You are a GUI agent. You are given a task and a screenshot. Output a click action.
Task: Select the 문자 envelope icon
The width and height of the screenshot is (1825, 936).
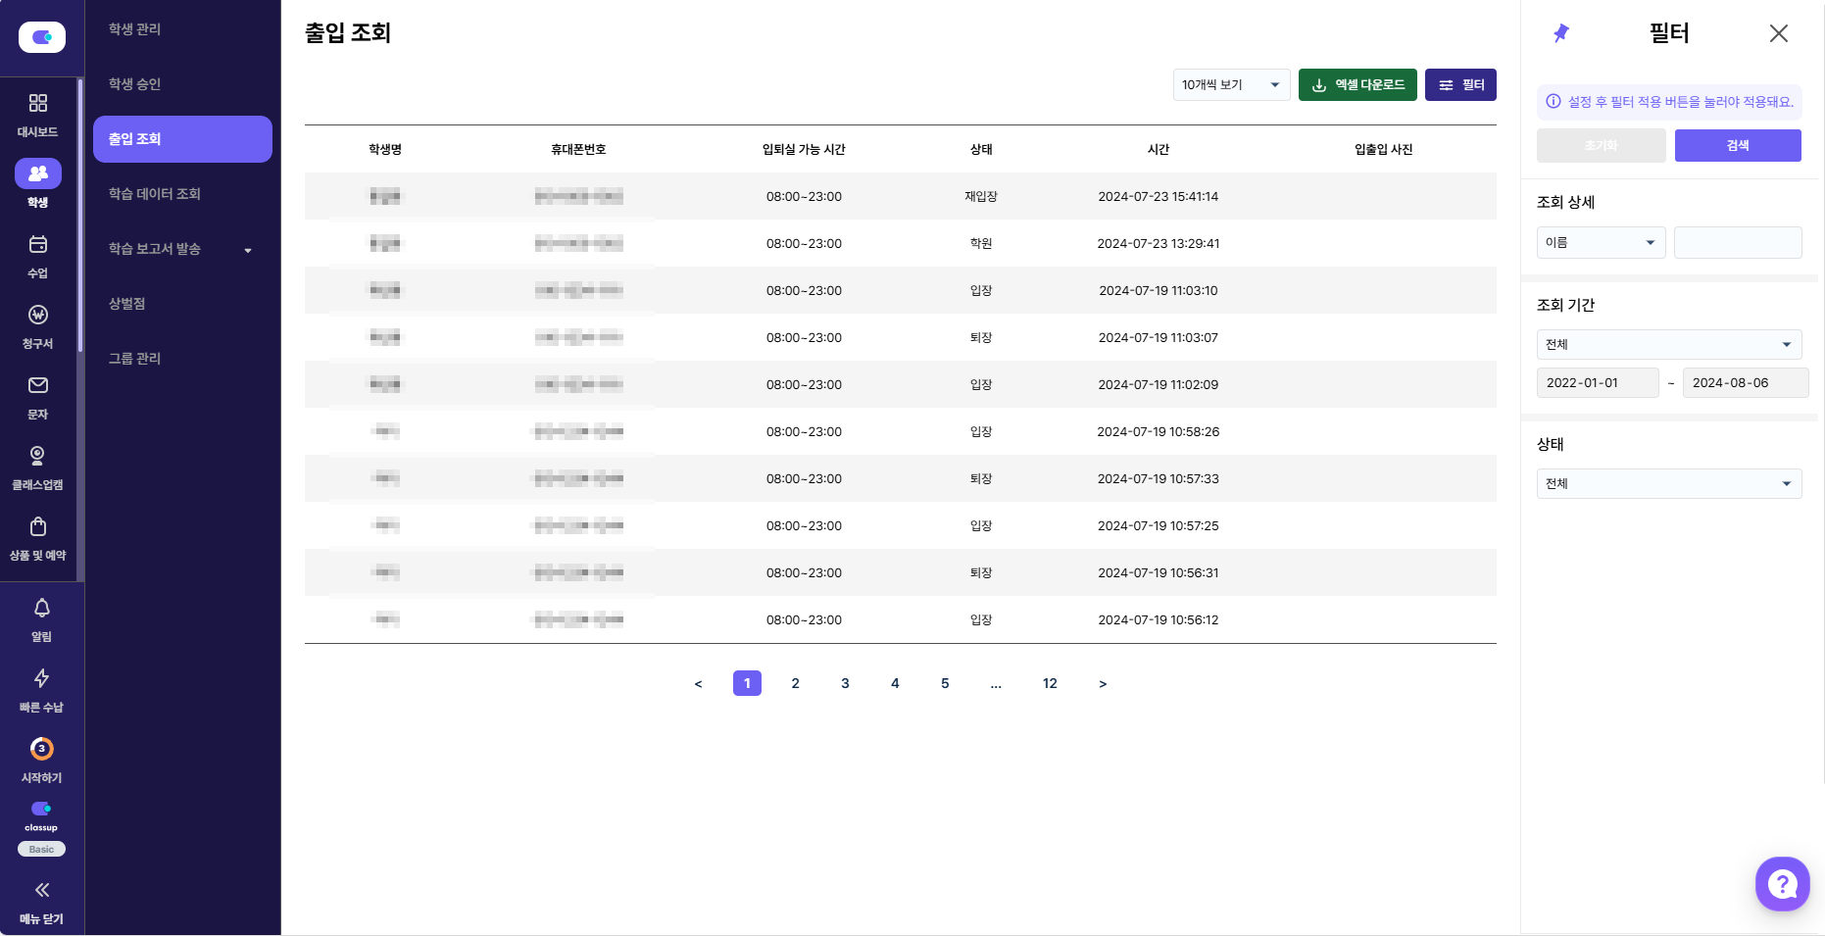coord(38,386)
